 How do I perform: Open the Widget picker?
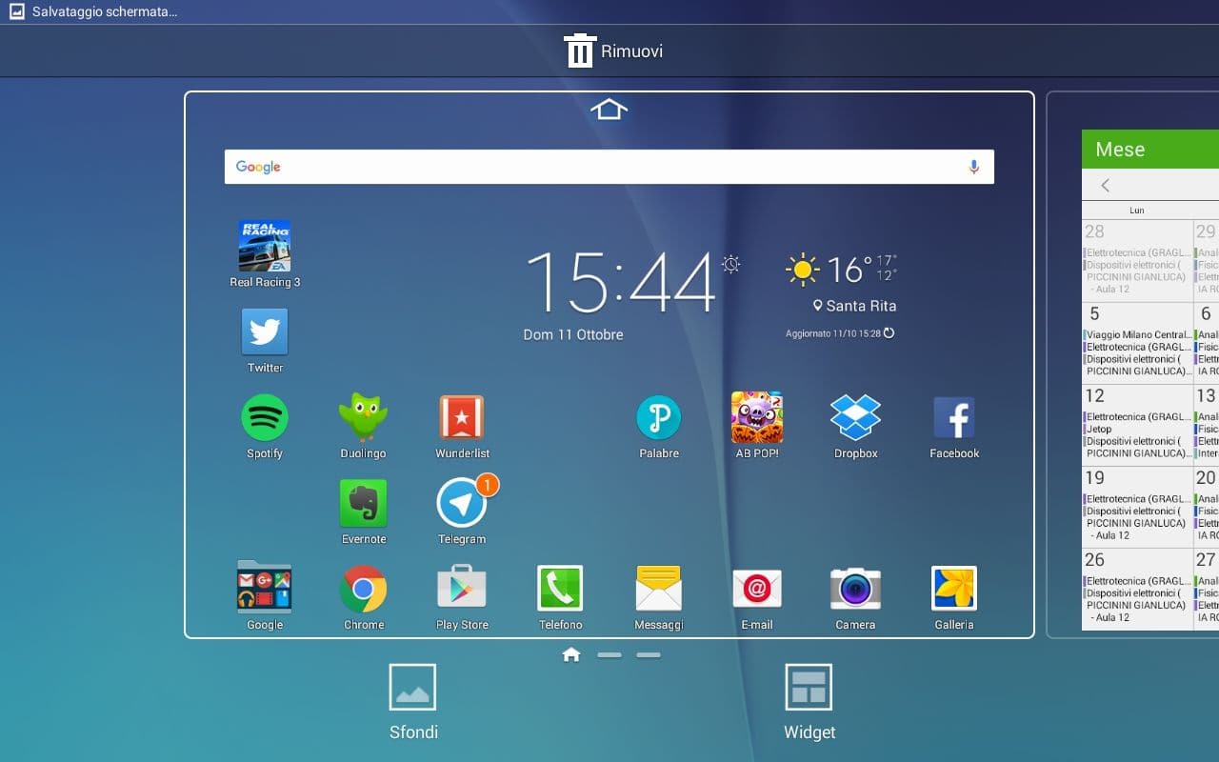click(x=809, y=703)
